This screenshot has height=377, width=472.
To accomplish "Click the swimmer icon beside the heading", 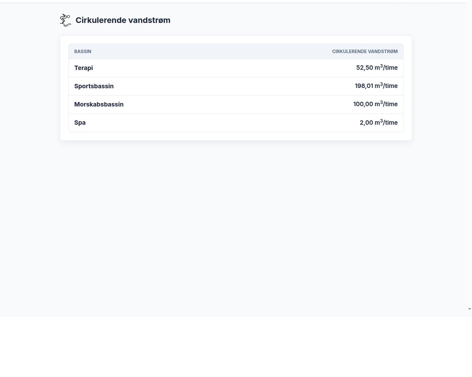I will pos(66,20).
